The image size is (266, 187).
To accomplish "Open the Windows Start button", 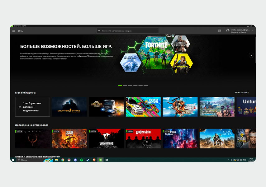I will [13, 160].
